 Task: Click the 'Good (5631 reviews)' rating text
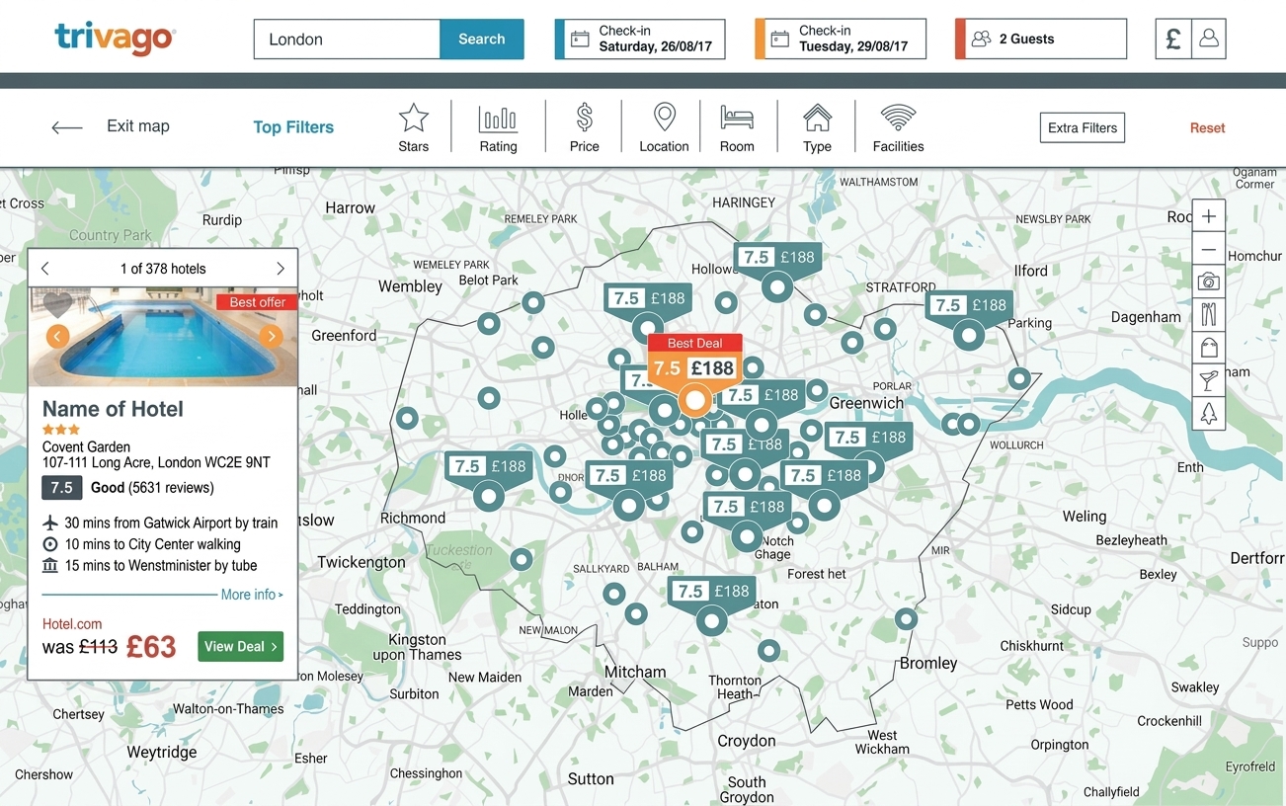152,488
